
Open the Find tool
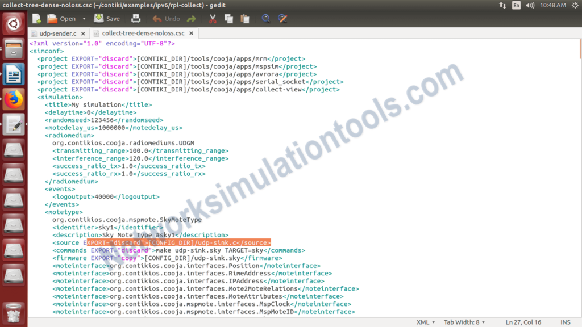click(x=265, y=18)
